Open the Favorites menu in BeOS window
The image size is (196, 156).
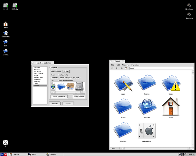pyautogui.click(x=135, y=65)
